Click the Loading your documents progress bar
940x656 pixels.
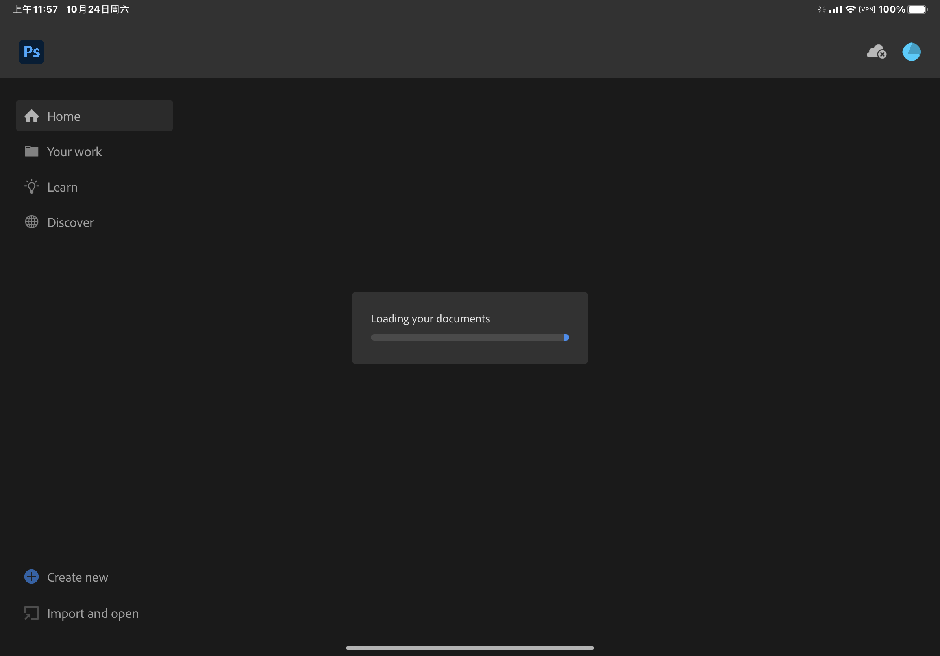click(x=469, y=337)
